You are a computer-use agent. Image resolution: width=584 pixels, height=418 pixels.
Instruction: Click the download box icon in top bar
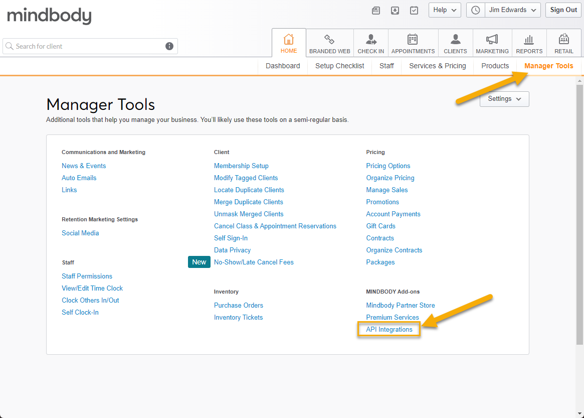[x=395, y=11]
